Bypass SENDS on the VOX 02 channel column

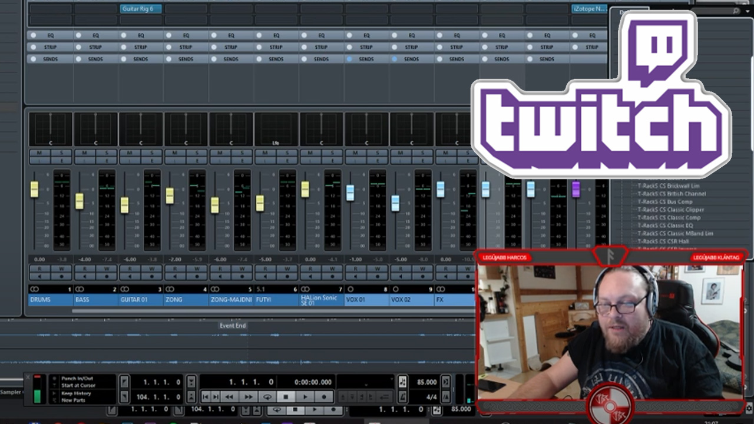pos(395,59)
